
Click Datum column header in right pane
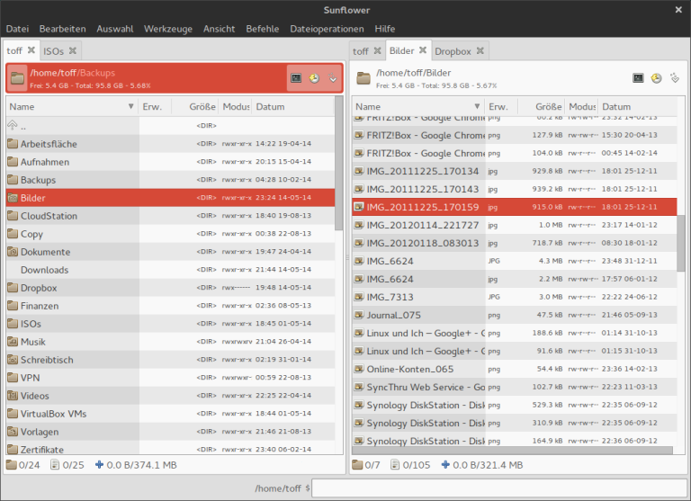pos(637,107)
